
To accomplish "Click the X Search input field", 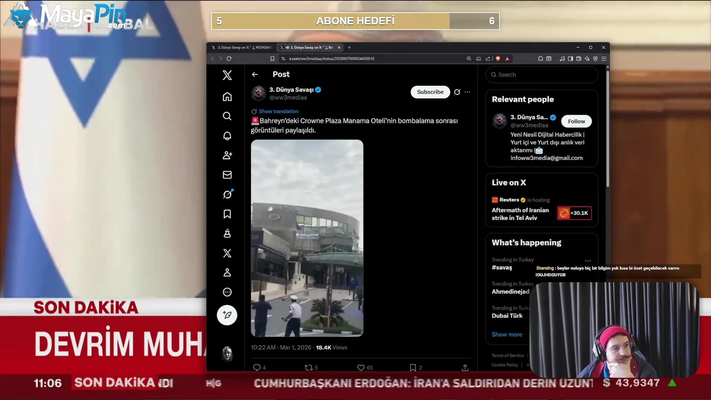I will pos(542,74).
